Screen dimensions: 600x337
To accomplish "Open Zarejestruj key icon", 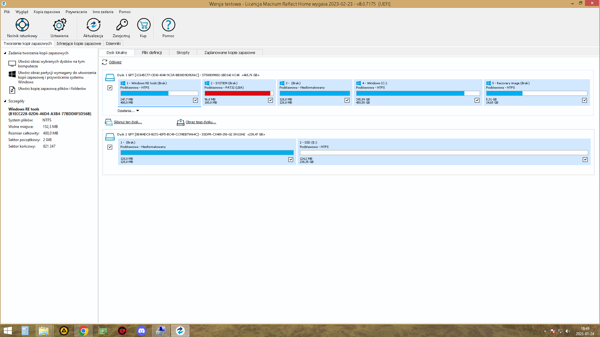I will (121, 27).
